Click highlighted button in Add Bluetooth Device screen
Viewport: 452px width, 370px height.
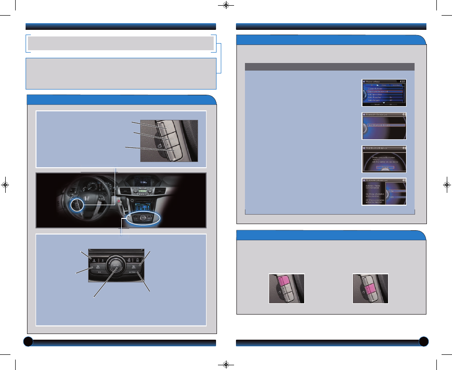tap(385, 167)
